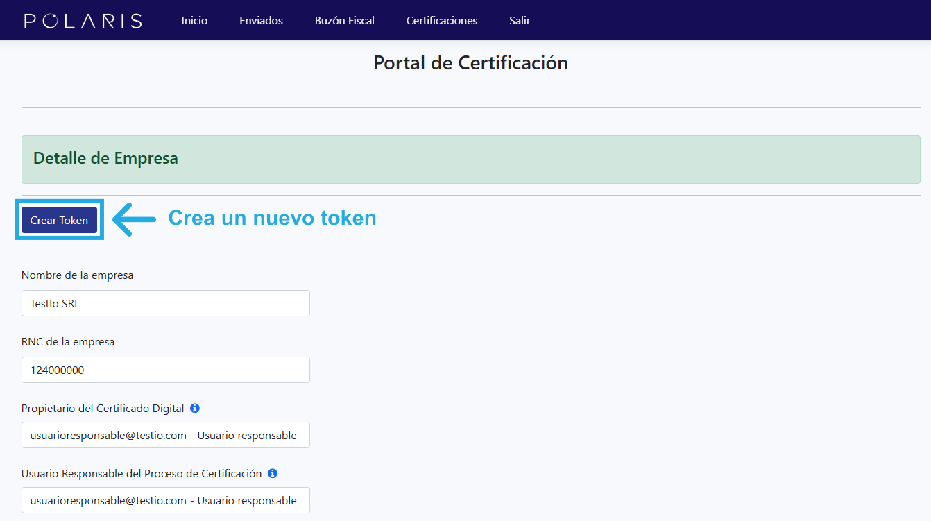Click the RNC de la empresa input

(x=165, y=370)
